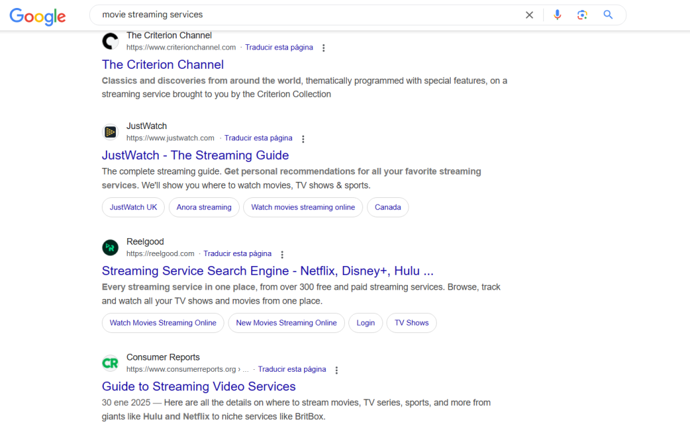Open Guide to Streaming Video Services link
The image size is (690, 426).
click(x=199, y=387)
